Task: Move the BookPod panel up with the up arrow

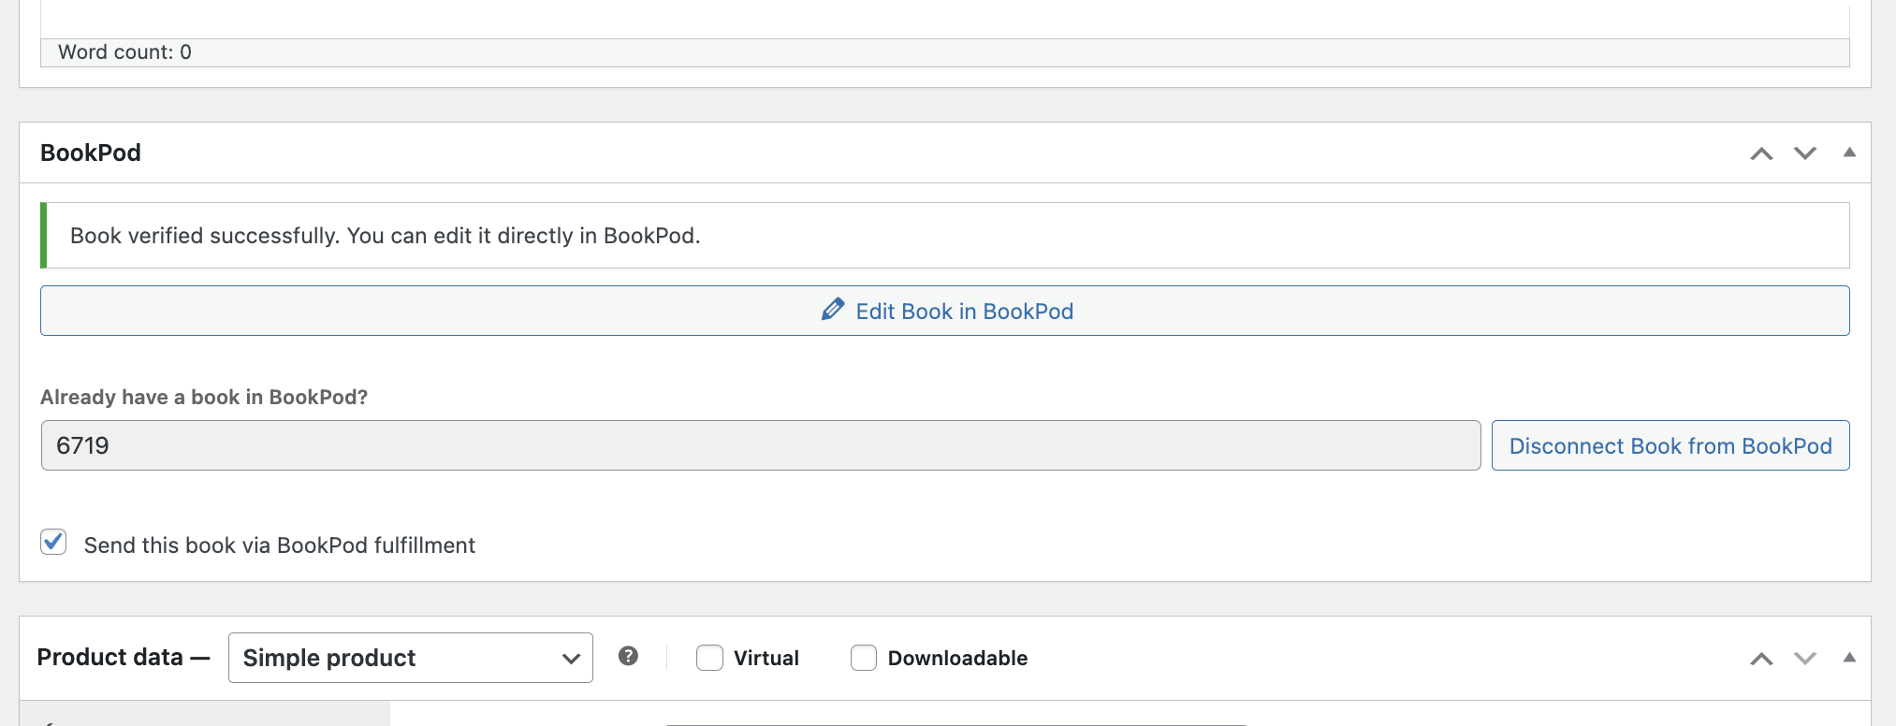Action: [x=1763, y=152]
